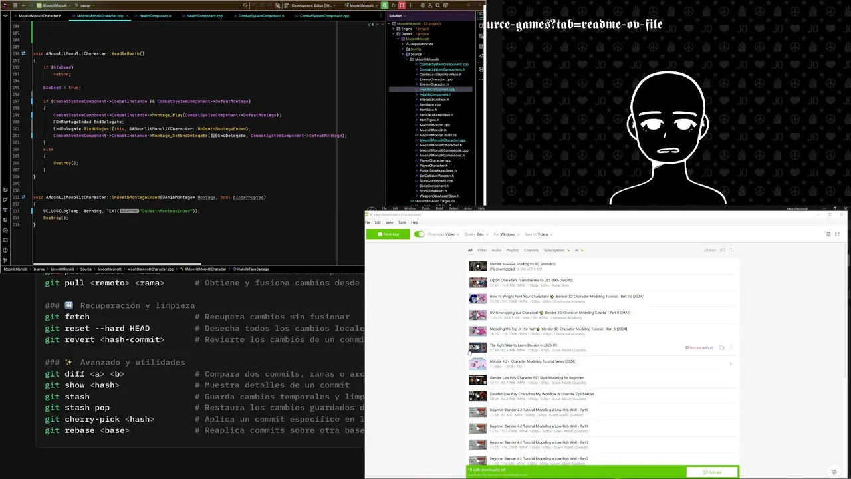Open the Rider hamburger main menu
Viewport: 851px width, 479px height.
[x=15, y=5]
